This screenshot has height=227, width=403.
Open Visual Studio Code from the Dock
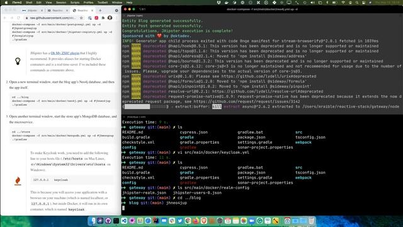point(124,221)
